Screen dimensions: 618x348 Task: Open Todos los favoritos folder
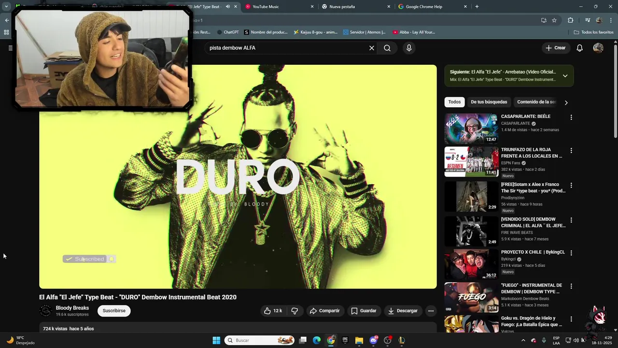(593, 32)
